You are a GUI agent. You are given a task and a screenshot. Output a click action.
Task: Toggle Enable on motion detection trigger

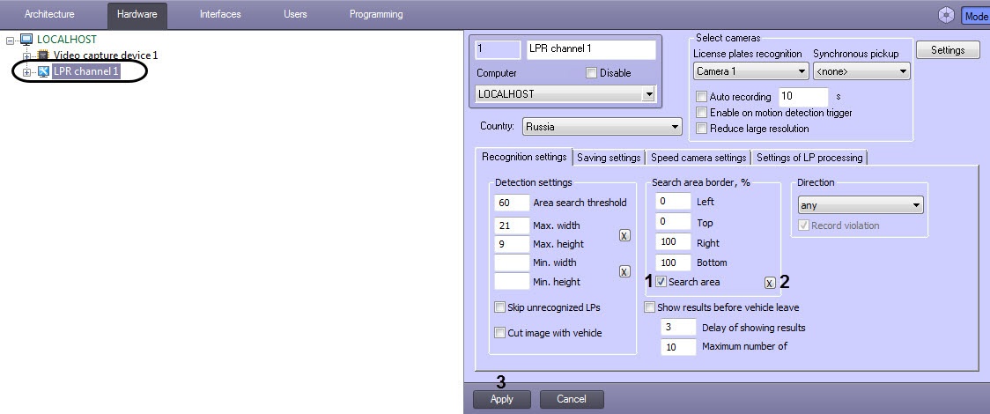coord(701,113)
